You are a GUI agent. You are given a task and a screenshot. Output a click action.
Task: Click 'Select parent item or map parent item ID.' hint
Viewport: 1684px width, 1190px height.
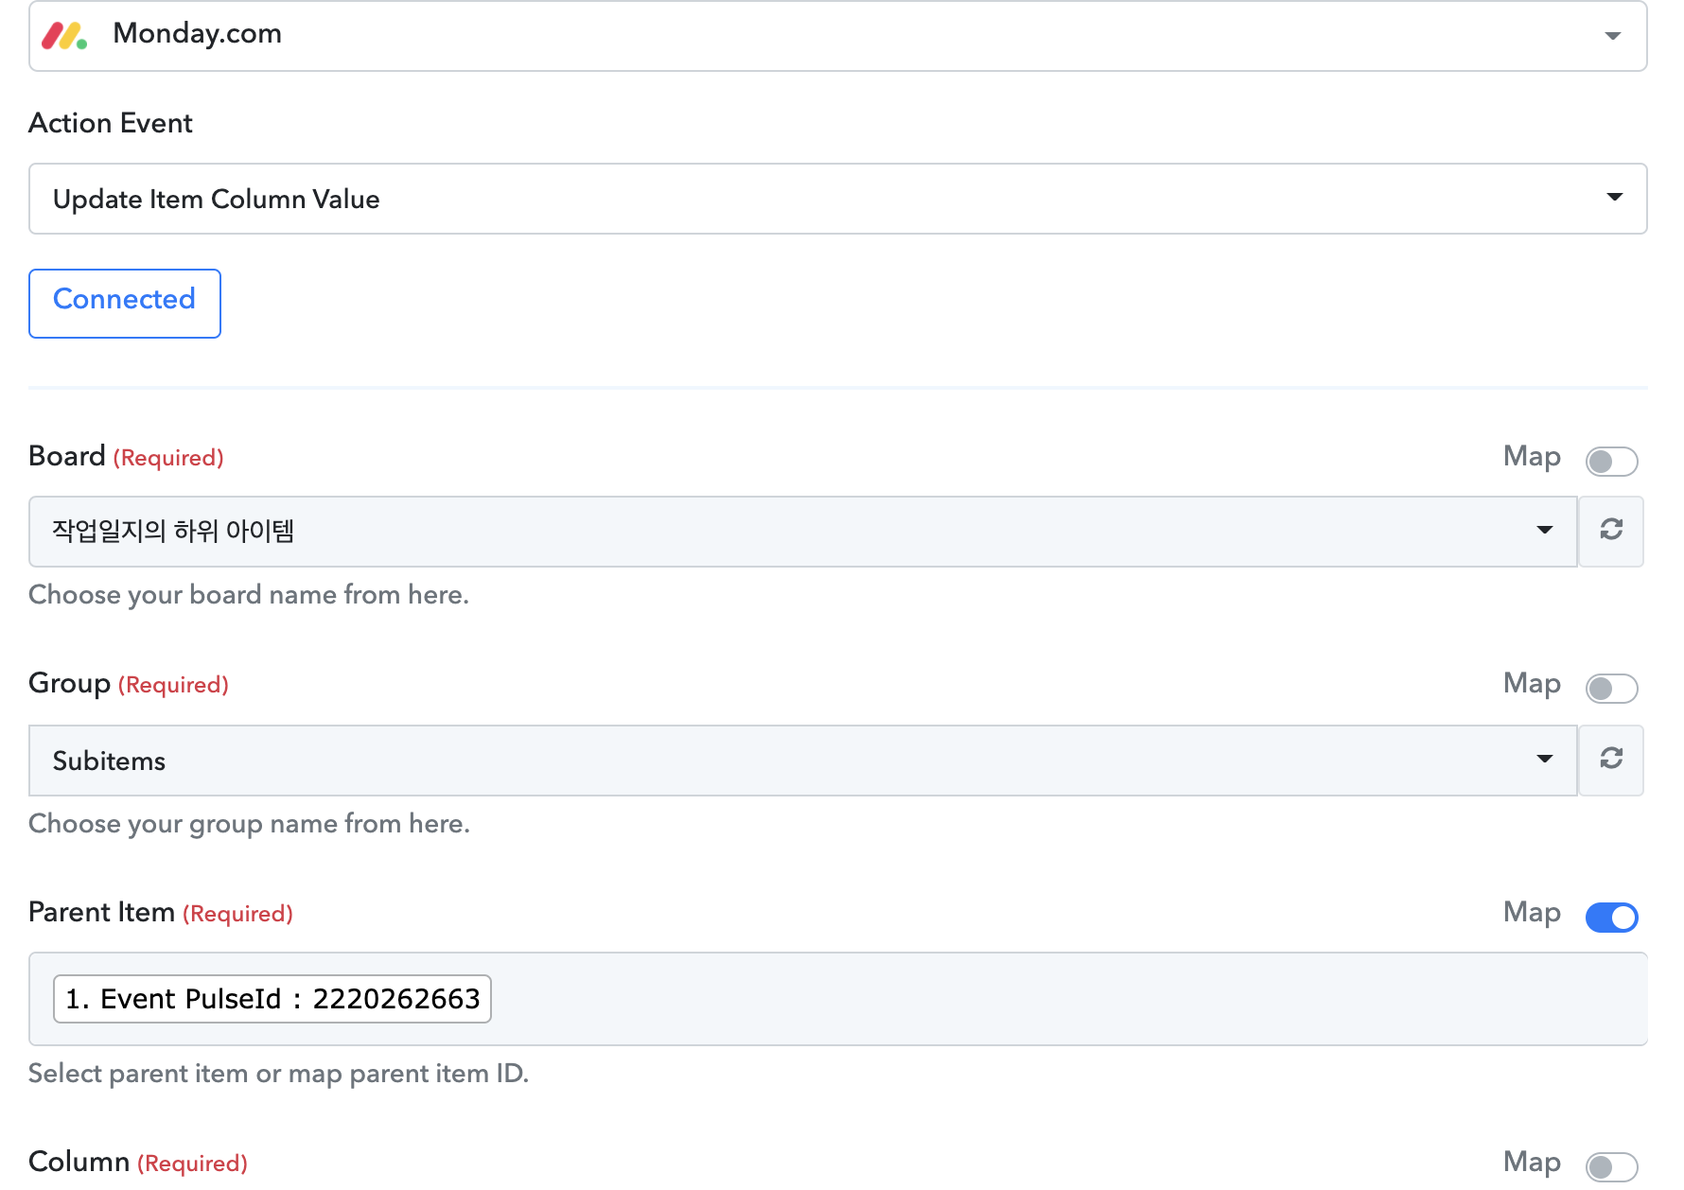click(279, 1074)
